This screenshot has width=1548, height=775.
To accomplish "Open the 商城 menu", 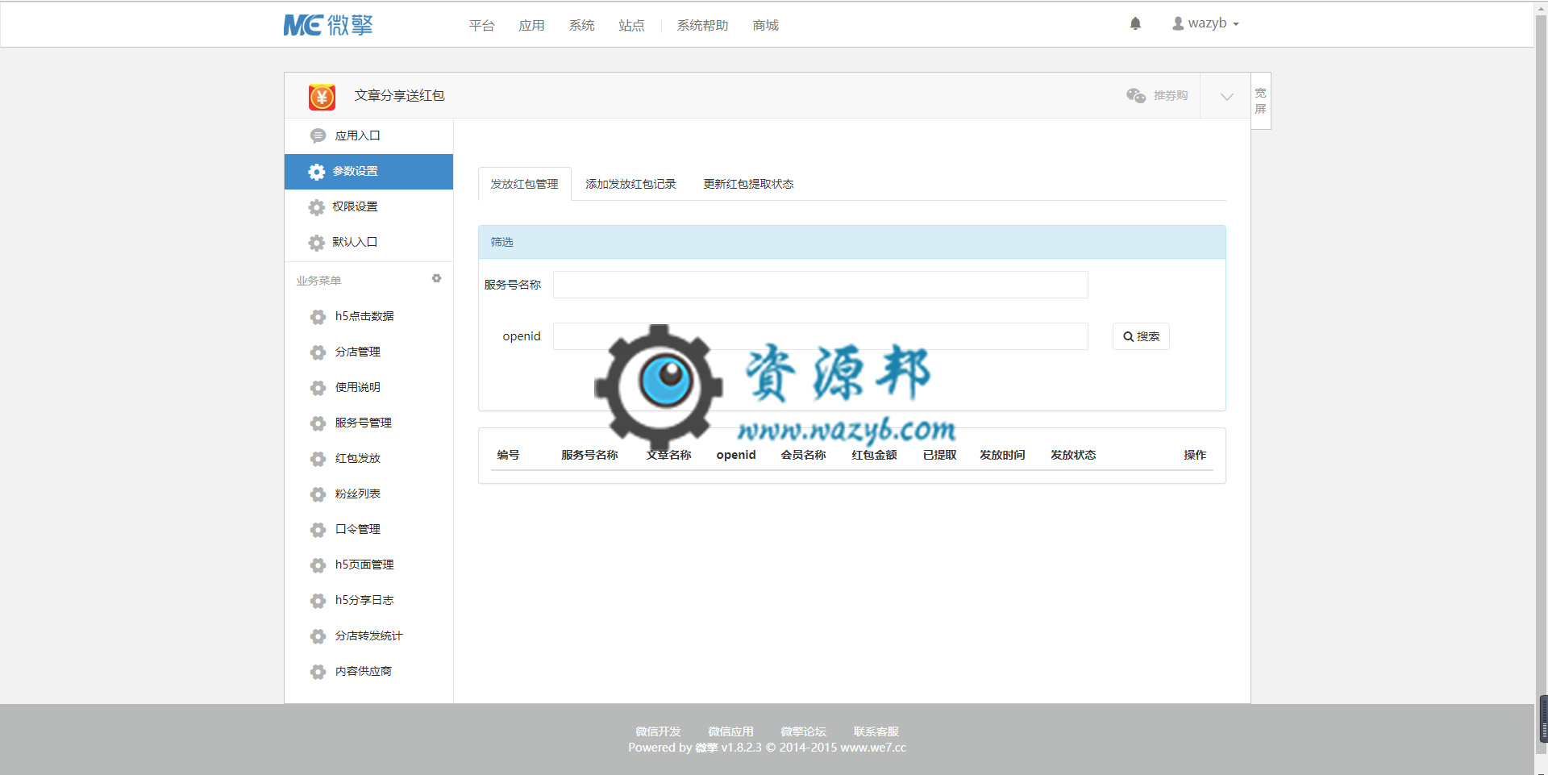I will pos(765,26).
